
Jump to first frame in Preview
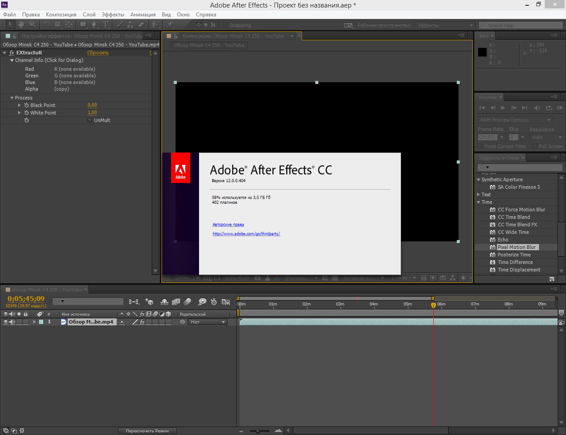[482, 107]
